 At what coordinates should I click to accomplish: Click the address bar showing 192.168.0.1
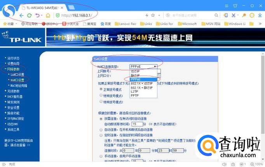pos(77,16)
